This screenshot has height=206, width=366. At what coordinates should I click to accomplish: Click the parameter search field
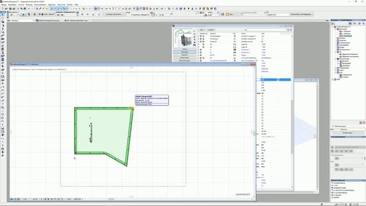[266, 30]
